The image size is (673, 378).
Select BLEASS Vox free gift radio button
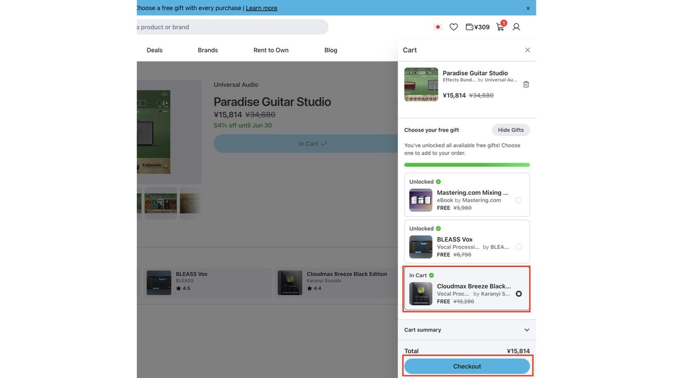click(519, 247)
